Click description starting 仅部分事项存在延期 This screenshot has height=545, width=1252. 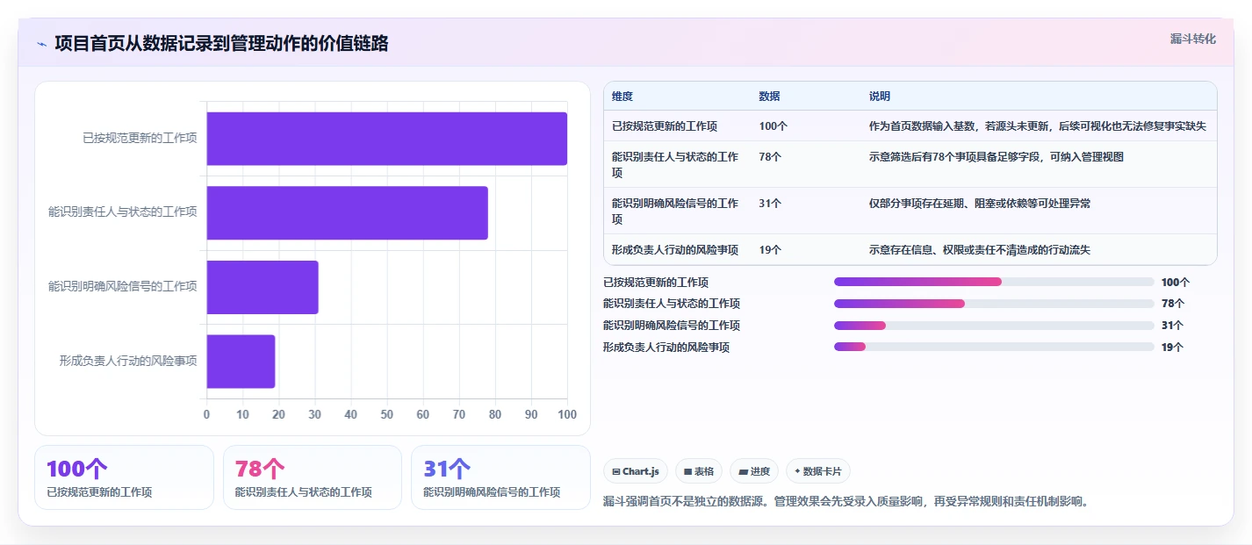980,204
